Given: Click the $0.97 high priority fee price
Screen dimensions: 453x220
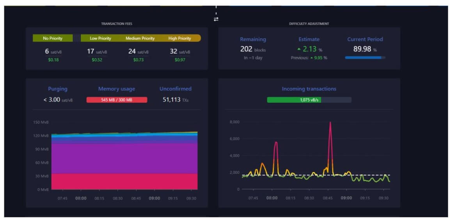Looking at the screenshot, I should (179, 60).
